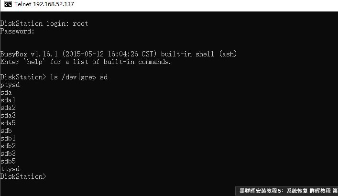This screenshot has height=196, width=338.
Task: Click the Password: prompt line
Action: click(x=17, y=31)
